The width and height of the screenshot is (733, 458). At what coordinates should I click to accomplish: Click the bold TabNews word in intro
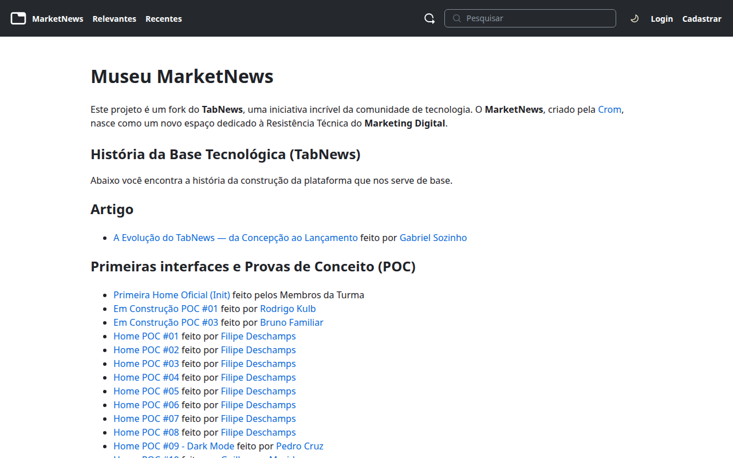[x=222, y=109]
